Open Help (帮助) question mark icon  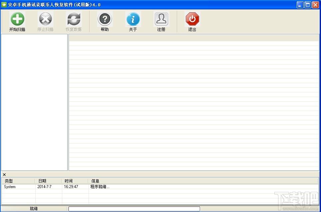(x=105, y=19)
